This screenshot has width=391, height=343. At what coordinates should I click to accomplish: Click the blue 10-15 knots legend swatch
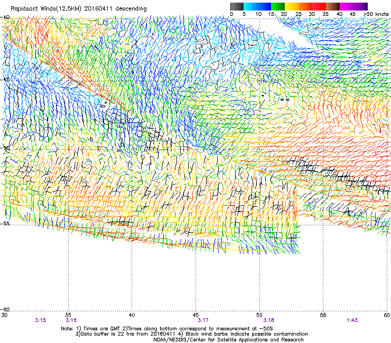point(264,6)
